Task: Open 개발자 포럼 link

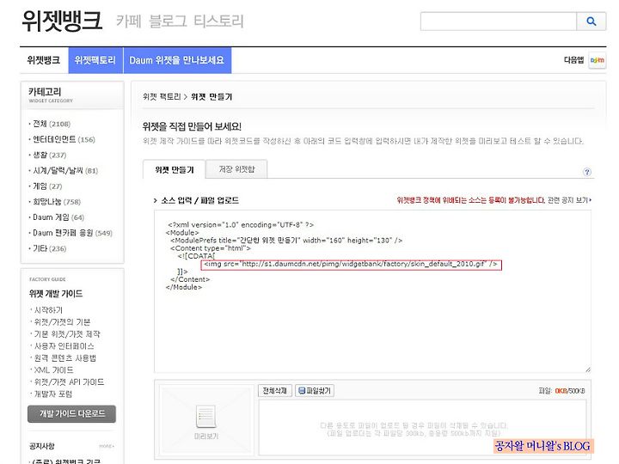Action: 53,394
